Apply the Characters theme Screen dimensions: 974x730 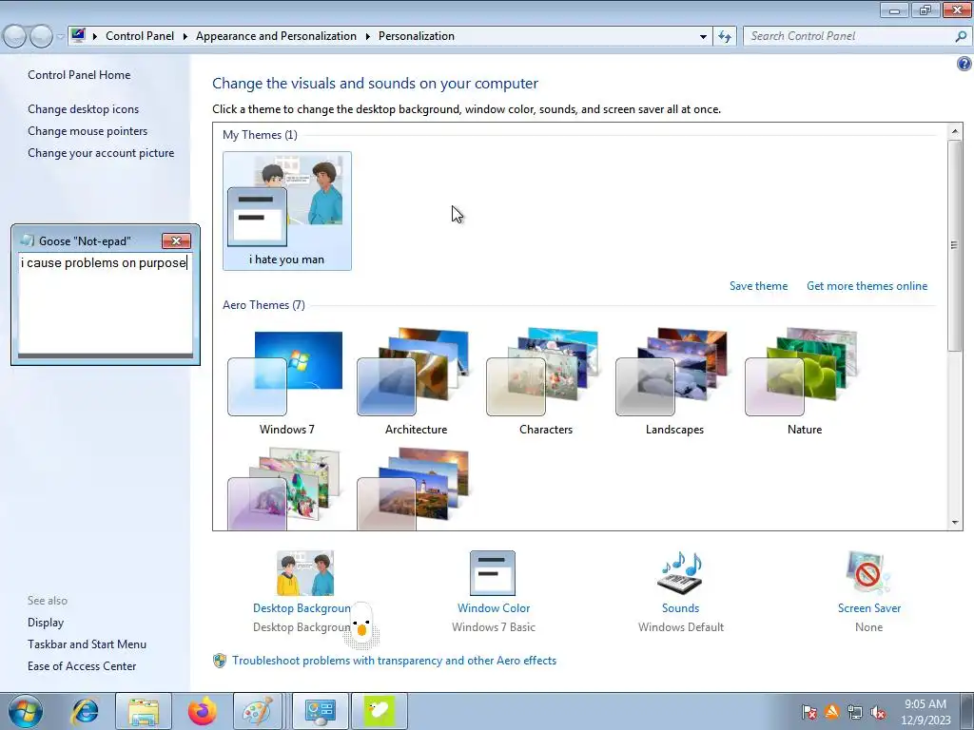click(x=545, y=383)
